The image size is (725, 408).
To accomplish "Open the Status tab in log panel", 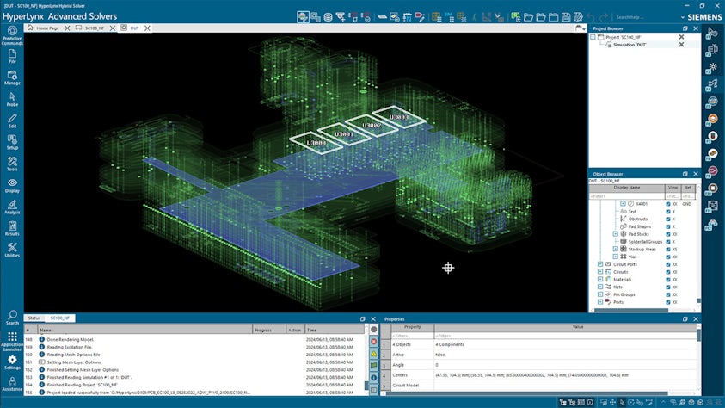I will click(x=34, y=318).
